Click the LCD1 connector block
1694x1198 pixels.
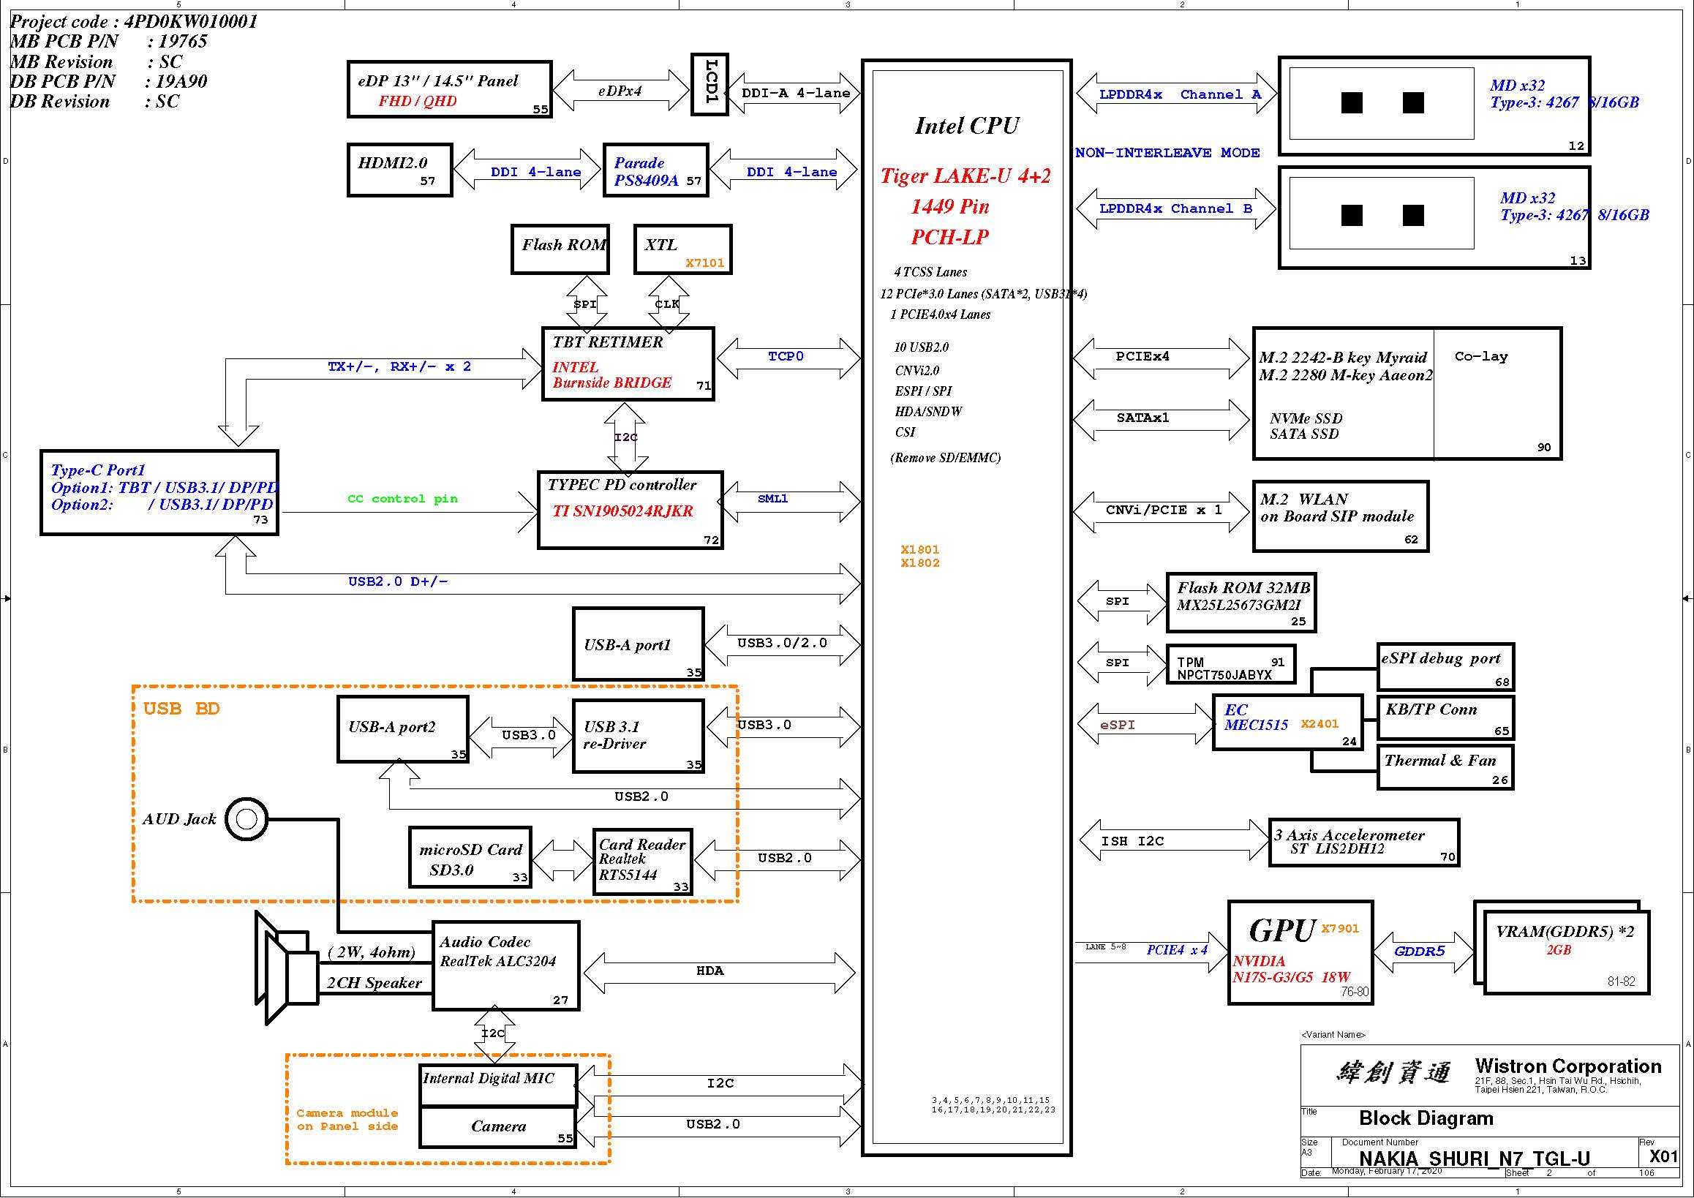tap(709, 84)
